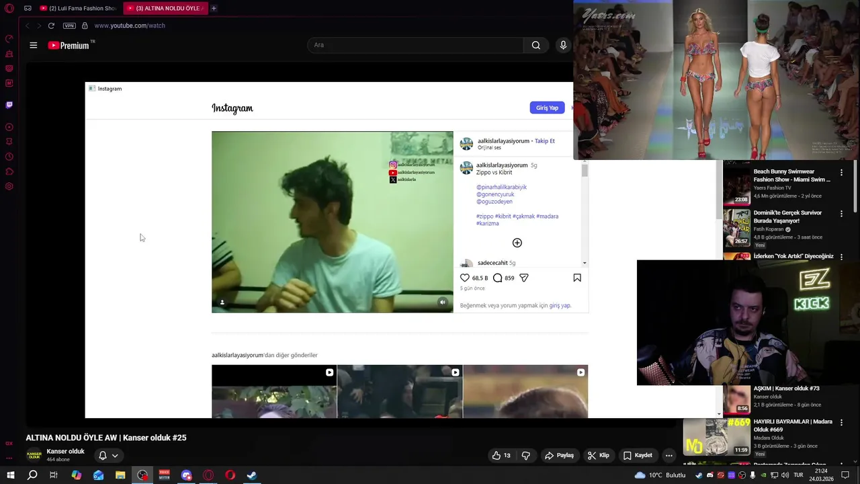The height and width of the screenshot is (484, 860).
Task: Open options for Beach Bunny Swimwear video
Action: click(841, 173)
